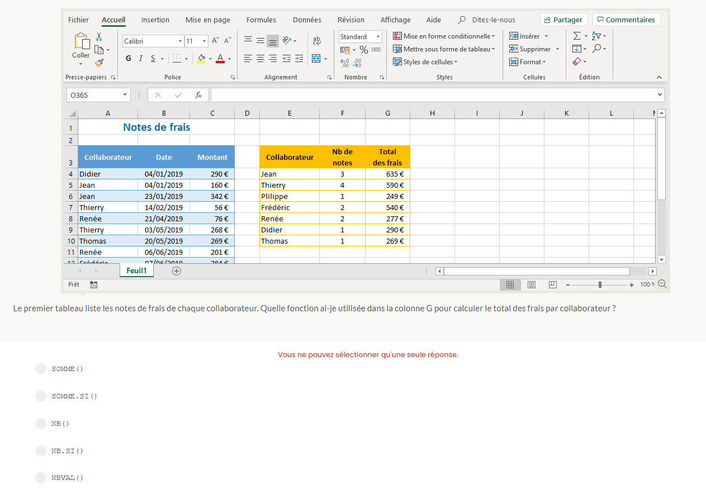Screen dimensions: 706x499
Task: Apply underline with the S icon
Action: [153, 58]
